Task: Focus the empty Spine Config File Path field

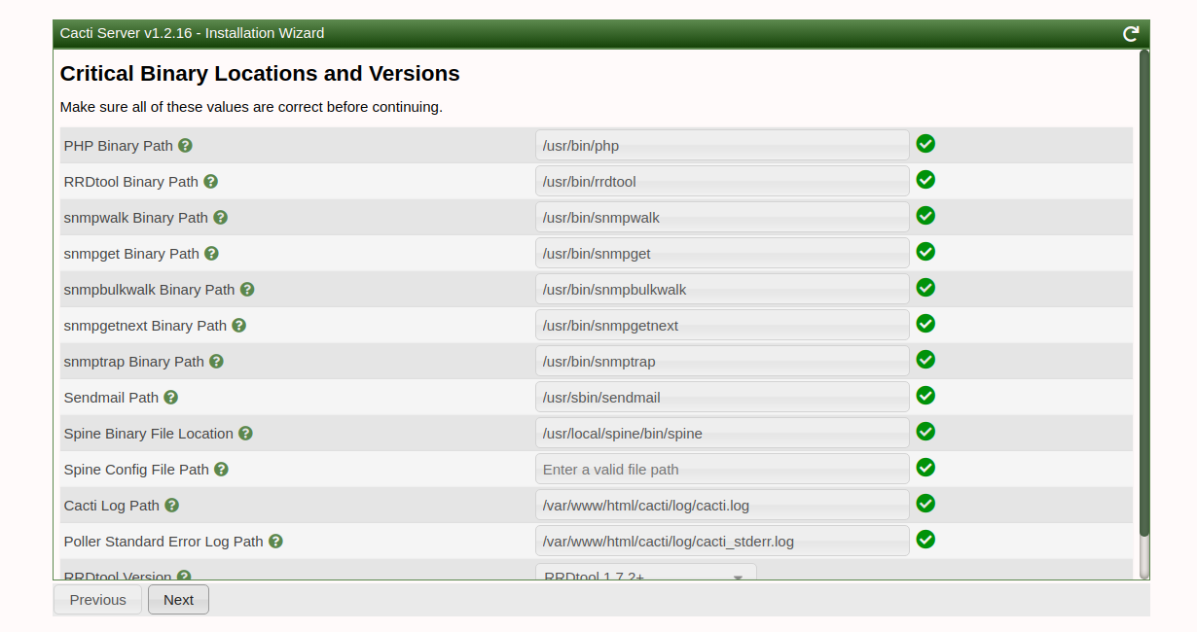Action: pyautogui.click(x=722, y=470)
